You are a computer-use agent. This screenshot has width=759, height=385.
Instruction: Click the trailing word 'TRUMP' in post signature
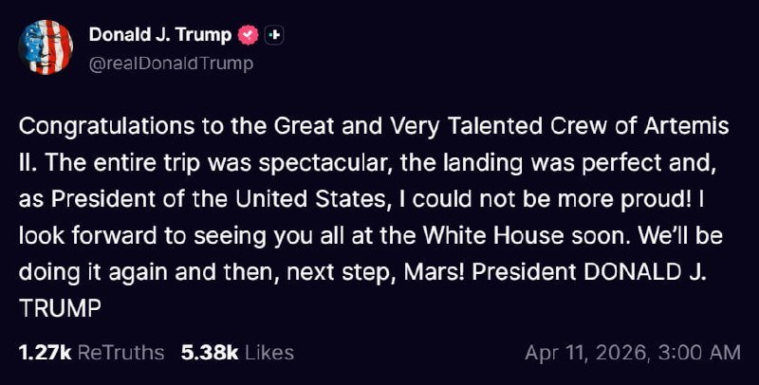60,309
